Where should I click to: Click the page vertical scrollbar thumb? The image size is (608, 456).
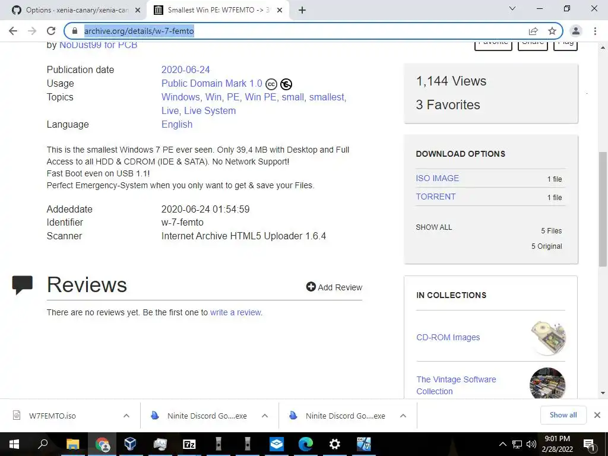(603, 210)
